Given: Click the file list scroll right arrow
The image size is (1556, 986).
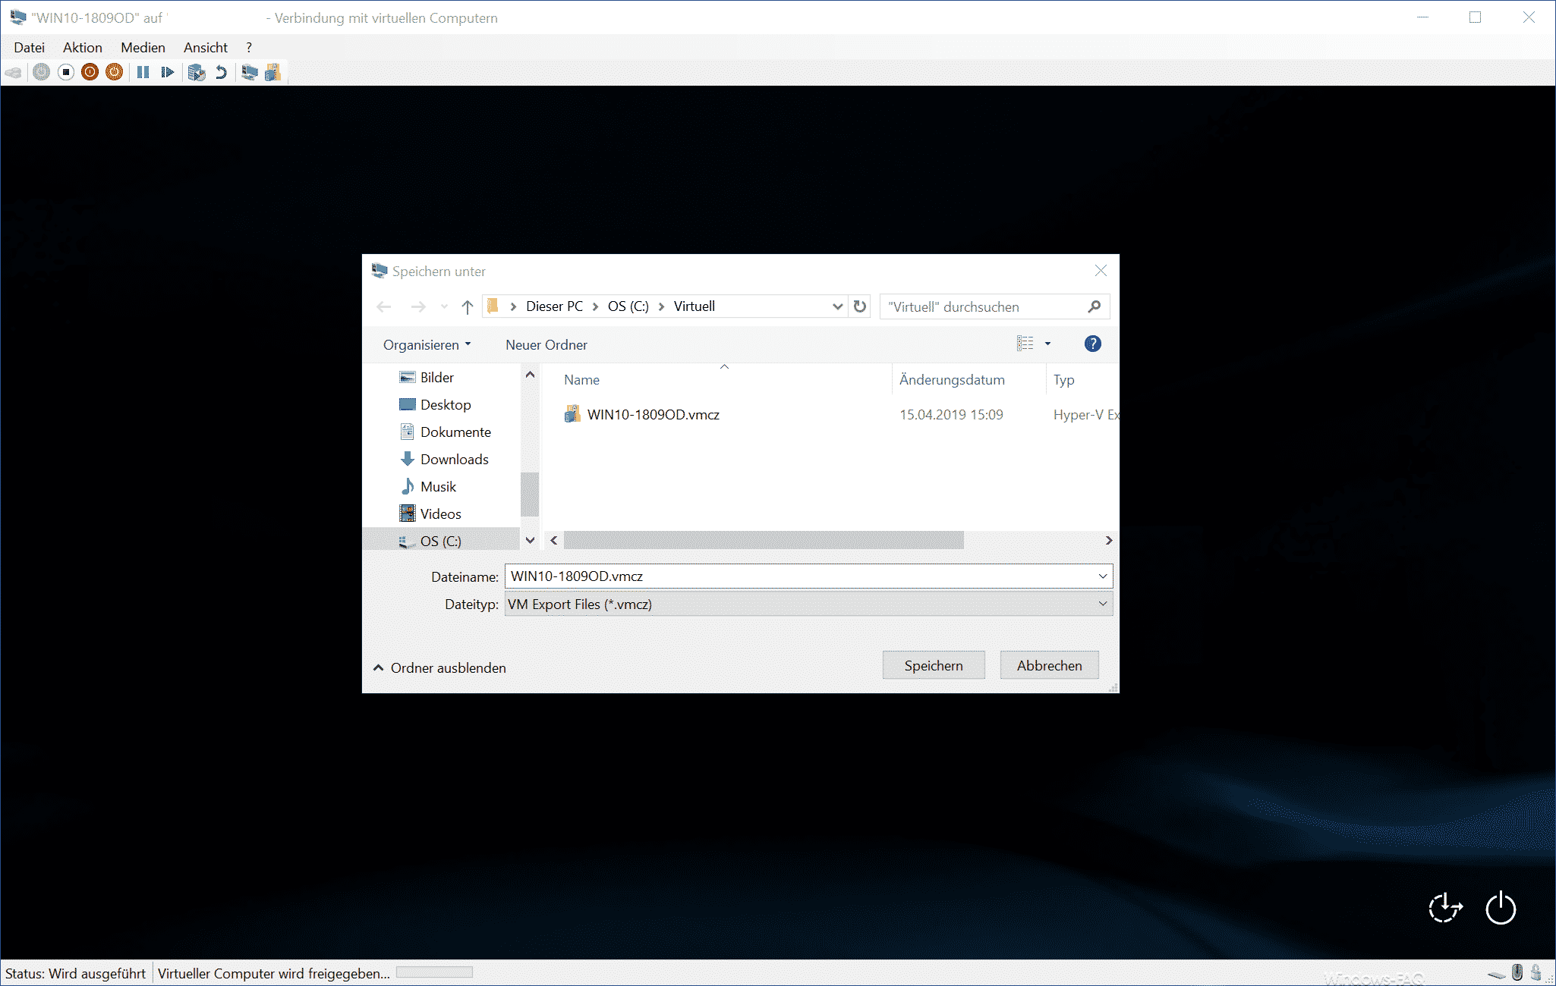Looking at the screenshot, I should pyautogui.click(x=1109, y=540).
